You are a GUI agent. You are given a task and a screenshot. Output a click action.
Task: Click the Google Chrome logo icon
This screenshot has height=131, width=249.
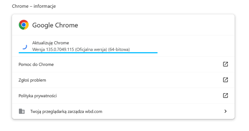click(x=24, y=25)
